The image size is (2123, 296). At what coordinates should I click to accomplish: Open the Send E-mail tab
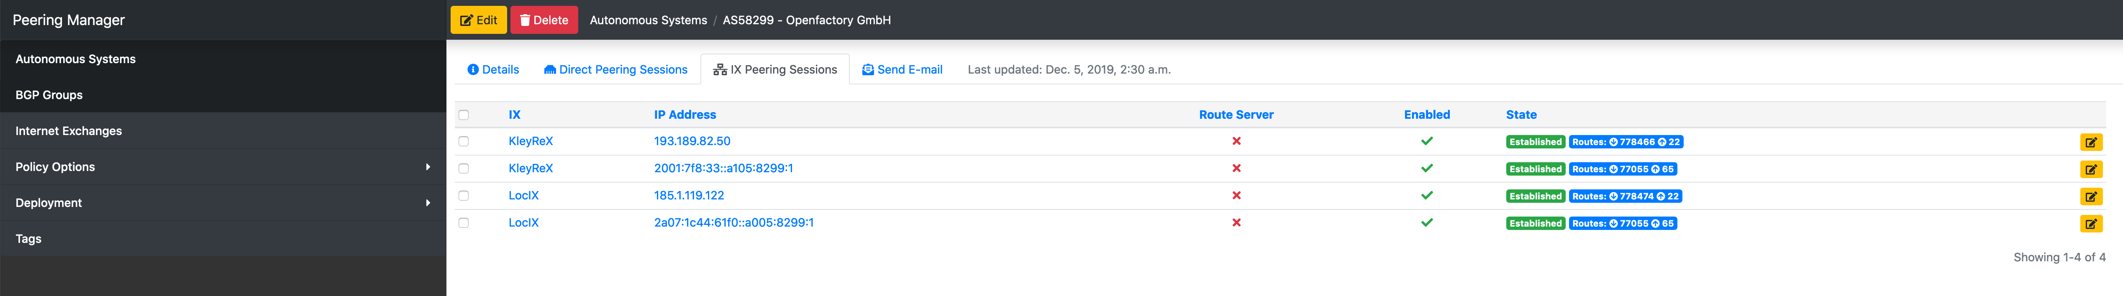point(910,69)
